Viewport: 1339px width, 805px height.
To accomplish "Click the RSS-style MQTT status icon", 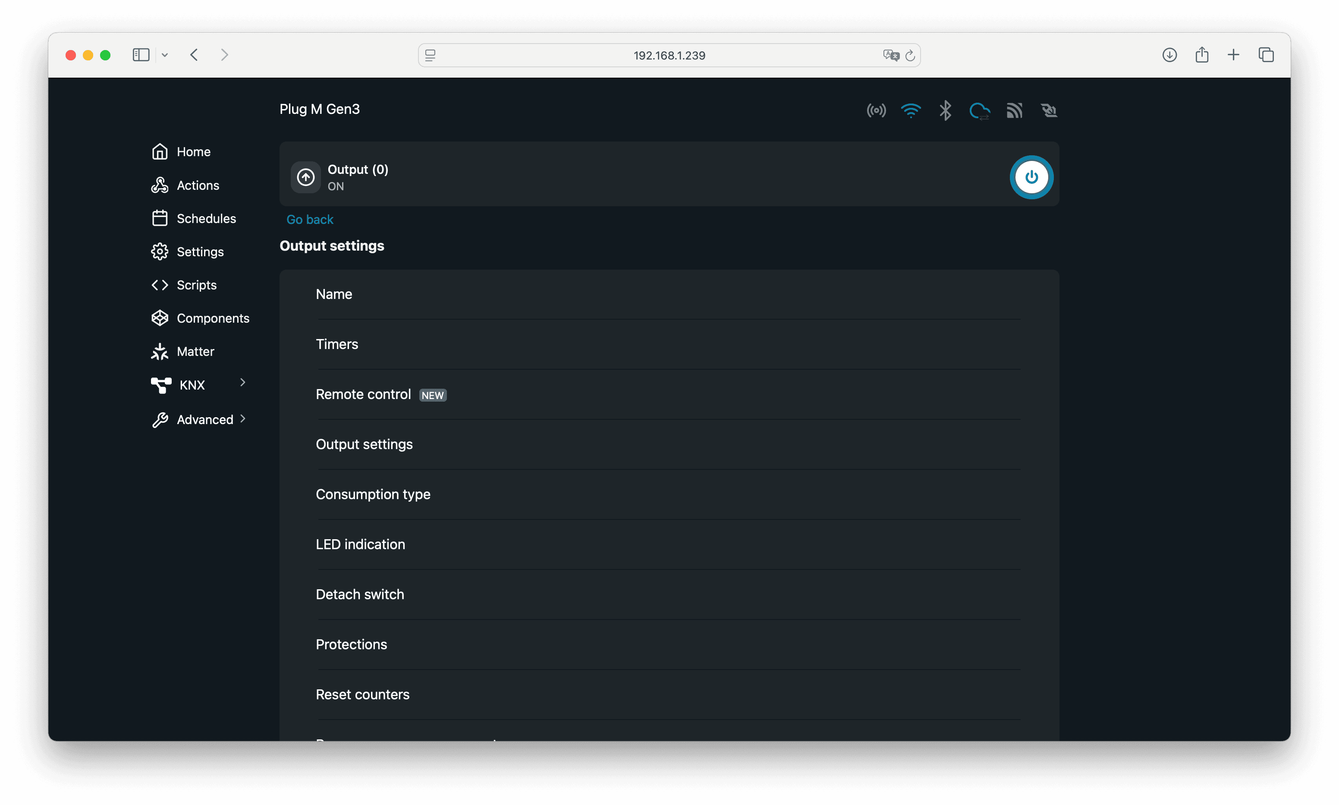I will pos(1014,111).
